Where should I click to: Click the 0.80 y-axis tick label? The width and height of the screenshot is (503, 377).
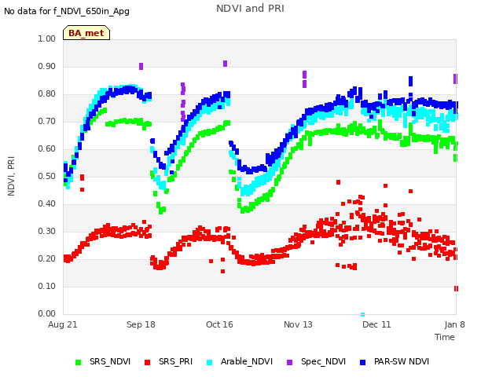[47, 94]
